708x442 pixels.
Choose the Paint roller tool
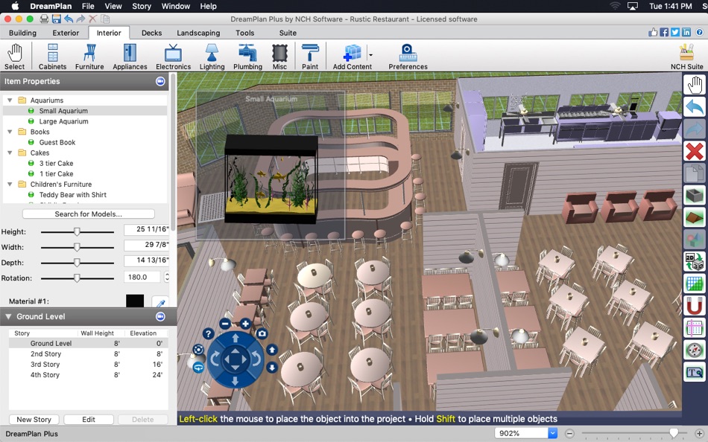tap(310, 57)
